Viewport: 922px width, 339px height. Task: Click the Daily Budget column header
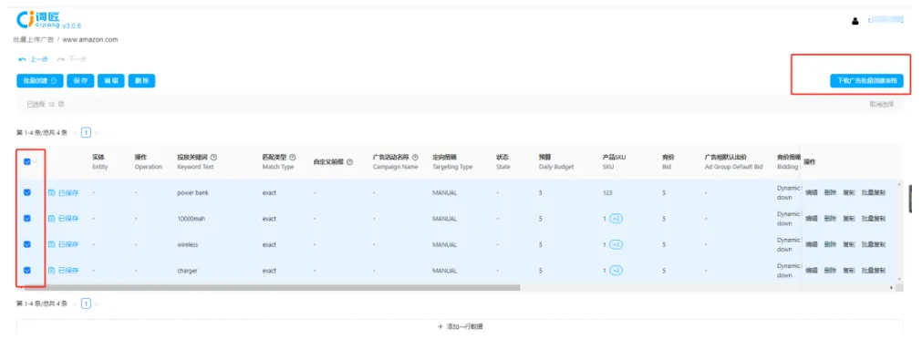point(555,162)
